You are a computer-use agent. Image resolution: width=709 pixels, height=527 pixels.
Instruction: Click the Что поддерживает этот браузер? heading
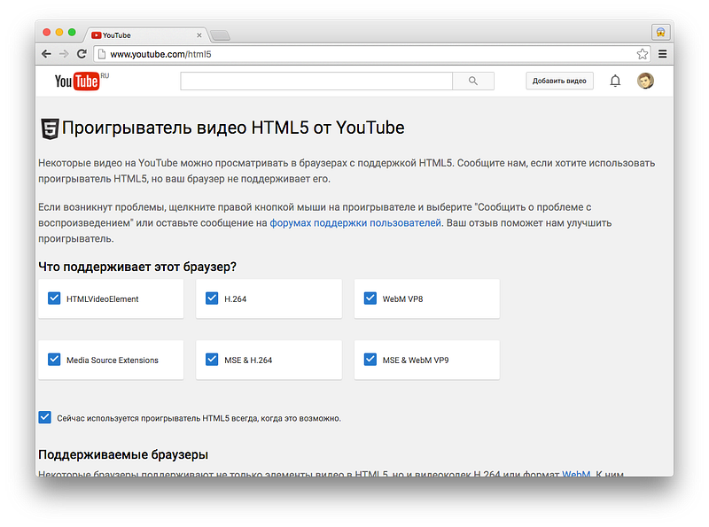point(137,267)
